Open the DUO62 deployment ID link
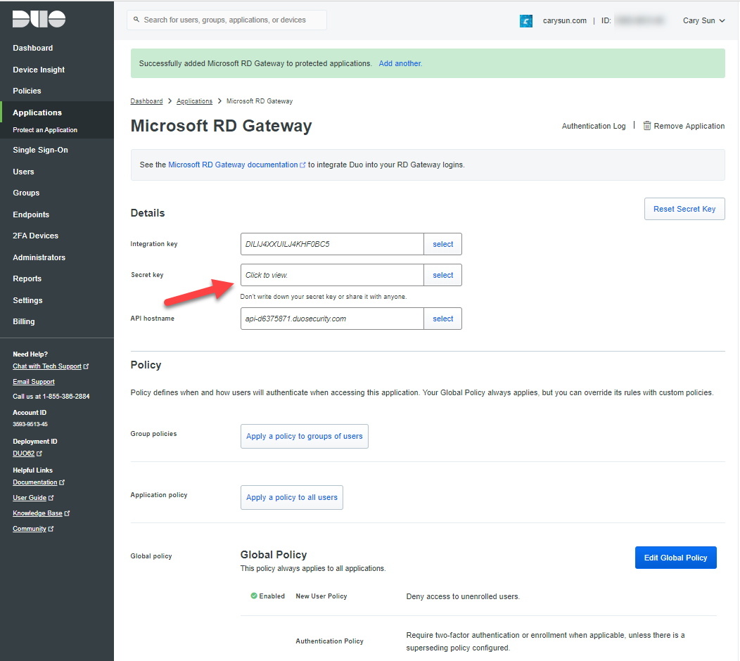Image resolution: width=740 pixels, height=661 pixels. pyautogui.click(x=27, y=454)
